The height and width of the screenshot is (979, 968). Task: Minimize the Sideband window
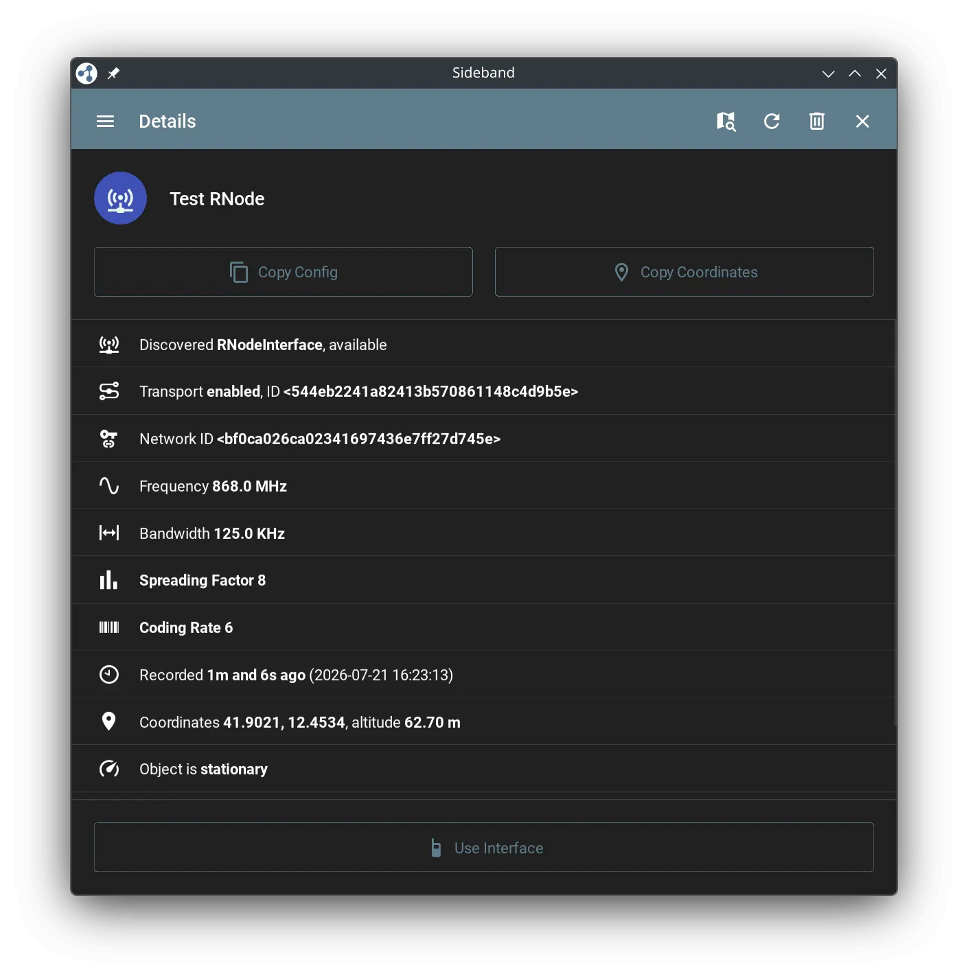[828, 73]
